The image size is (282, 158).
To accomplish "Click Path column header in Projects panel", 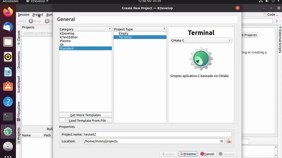I will pyautogui.click(x=48, y=135).
